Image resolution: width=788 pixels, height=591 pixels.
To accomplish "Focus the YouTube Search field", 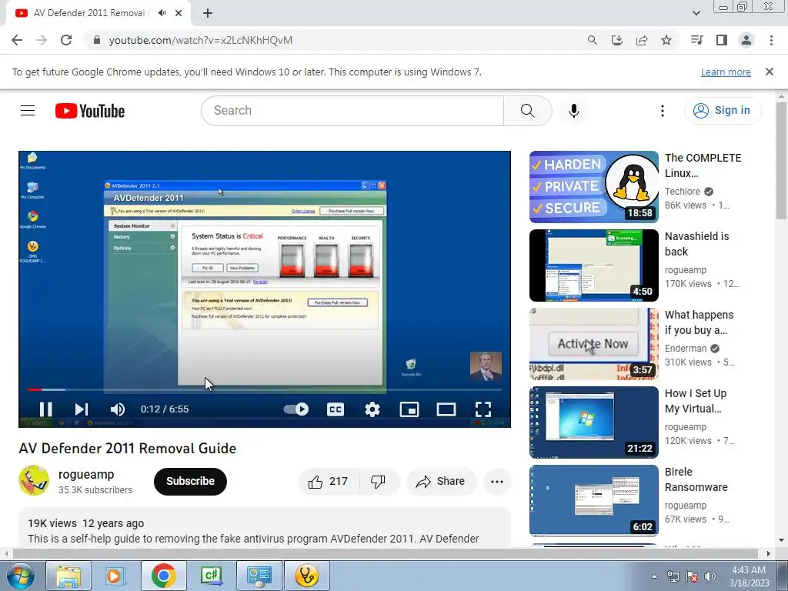I will tap(352, 111).
